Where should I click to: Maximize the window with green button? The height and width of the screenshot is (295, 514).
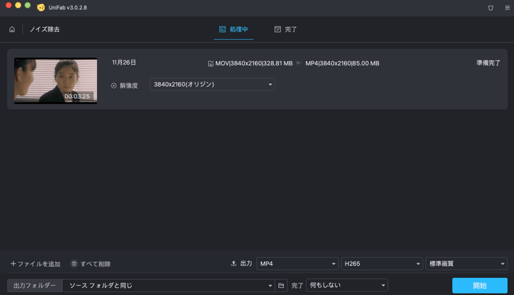point(28,5)
